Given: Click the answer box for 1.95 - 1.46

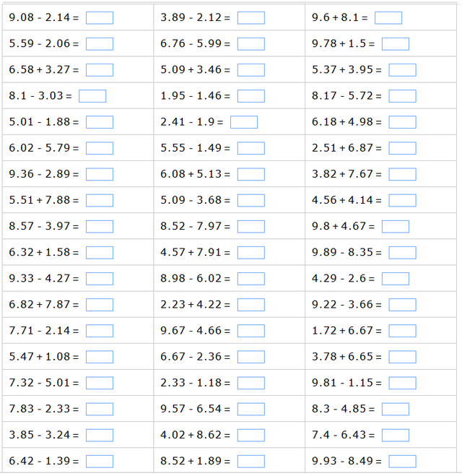Looking at the screenshot, I should tap(251, 96).
